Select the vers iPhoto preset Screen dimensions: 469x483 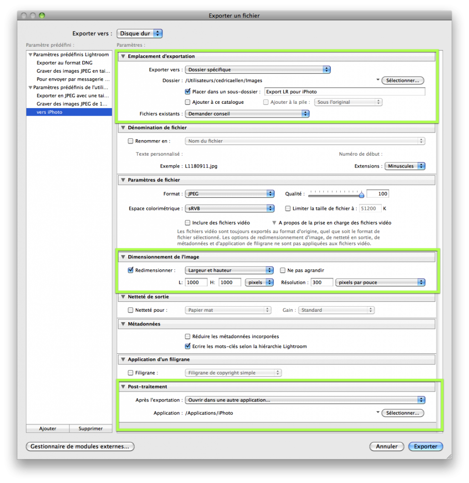[x=69, y=112]
